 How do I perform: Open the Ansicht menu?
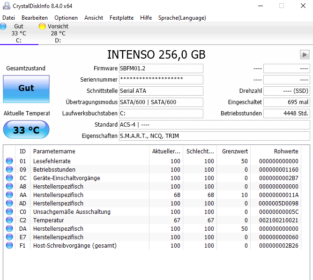point(94,18)
